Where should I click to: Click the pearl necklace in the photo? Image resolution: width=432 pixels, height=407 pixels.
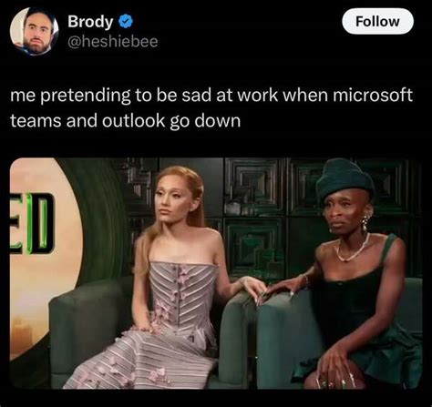point(353,249)
